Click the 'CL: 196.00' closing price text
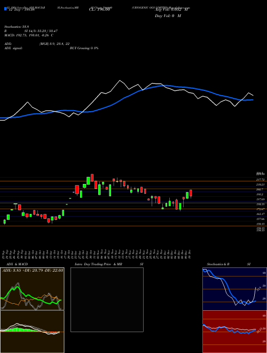This screenshot has height=353, width=267. pyautogui.click(x=99, y=10)
